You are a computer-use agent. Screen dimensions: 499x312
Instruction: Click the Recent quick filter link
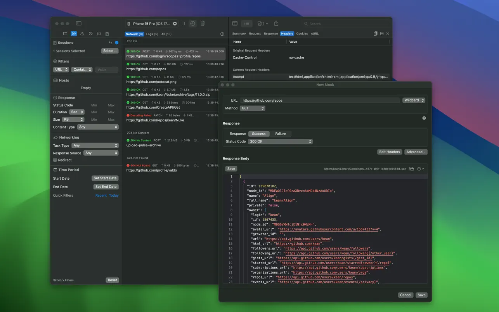(x=101, y=196)
